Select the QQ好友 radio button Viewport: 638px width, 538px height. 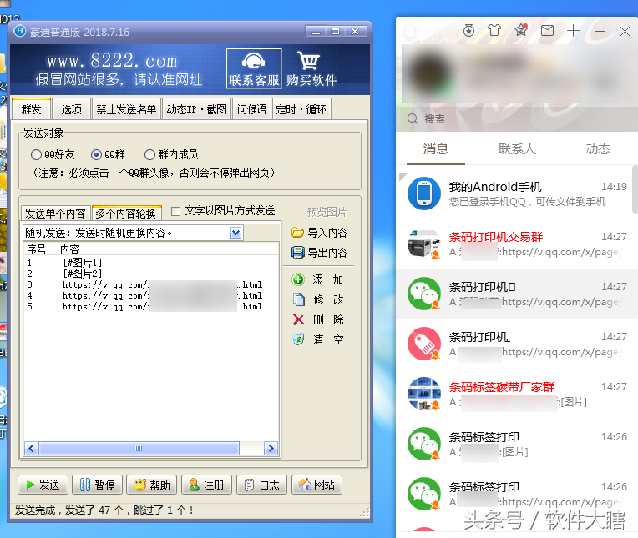click(36, 155)
